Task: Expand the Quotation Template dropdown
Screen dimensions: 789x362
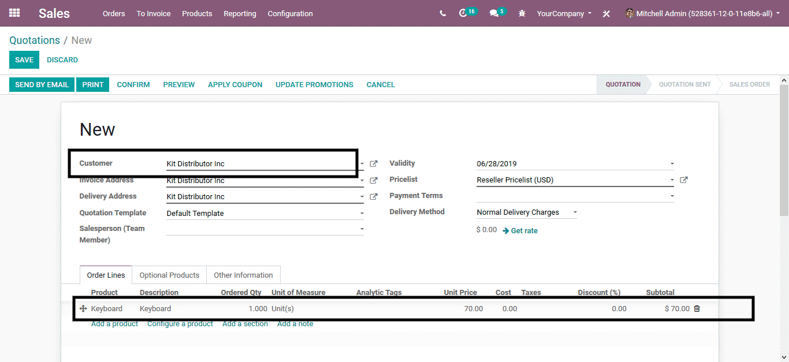Action: (x=362, y=214)
